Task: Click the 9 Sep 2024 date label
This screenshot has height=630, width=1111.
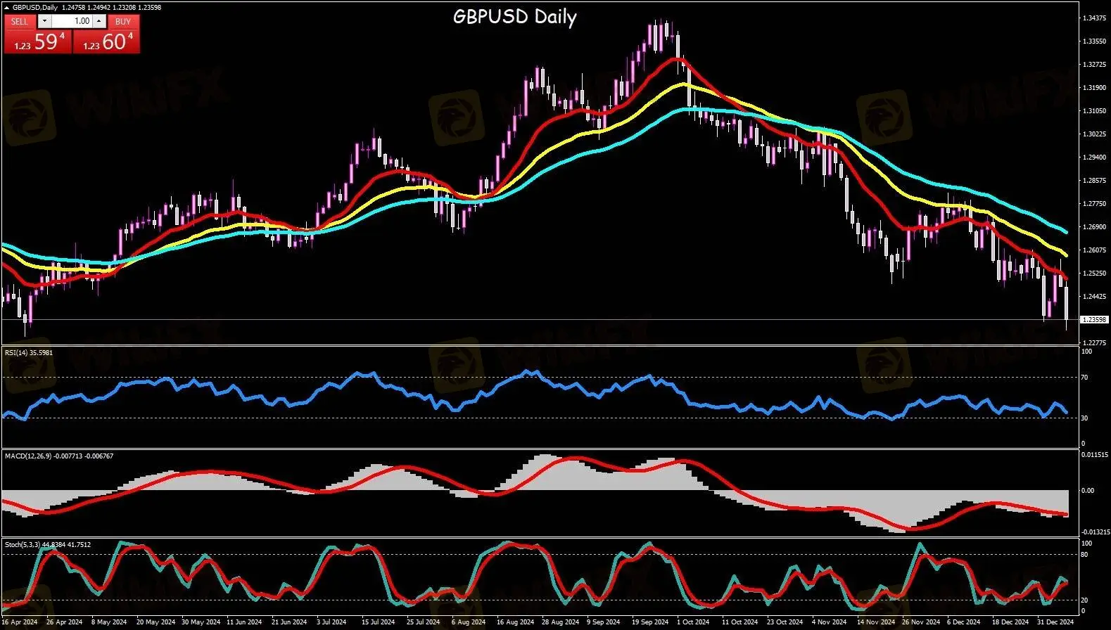Action: [604, 622]
